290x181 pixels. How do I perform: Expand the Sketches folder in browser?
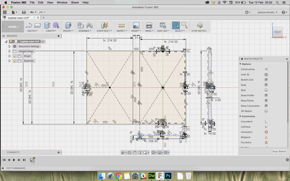[9, 61]
